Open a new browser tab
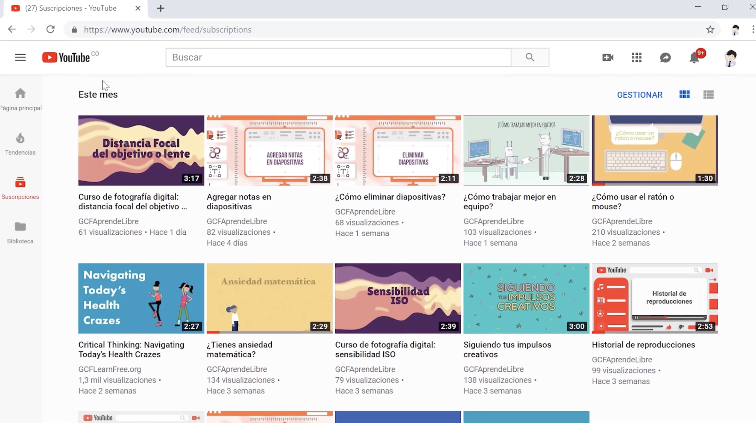Viewport: 756px width, 423px height. click(160, 8)
